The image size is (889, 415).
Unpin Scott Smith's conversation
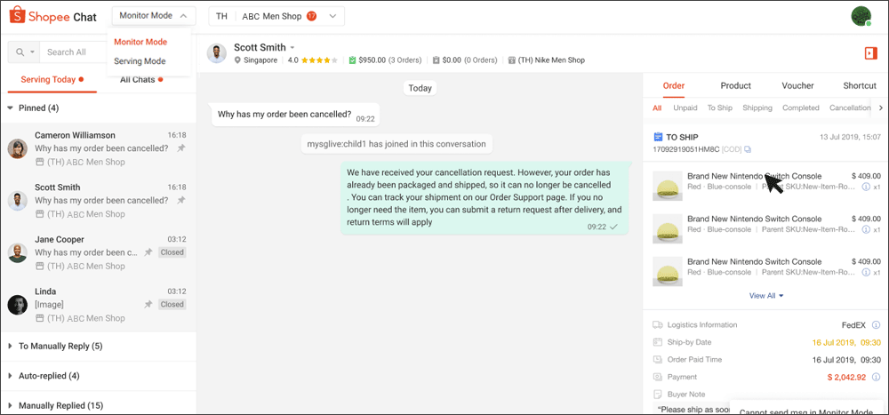click(180, 201)
